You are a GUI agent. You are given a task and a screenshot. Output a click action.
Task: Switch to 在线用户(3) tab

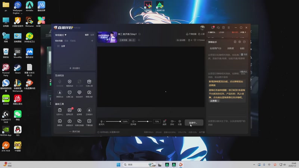click(216, 49)
